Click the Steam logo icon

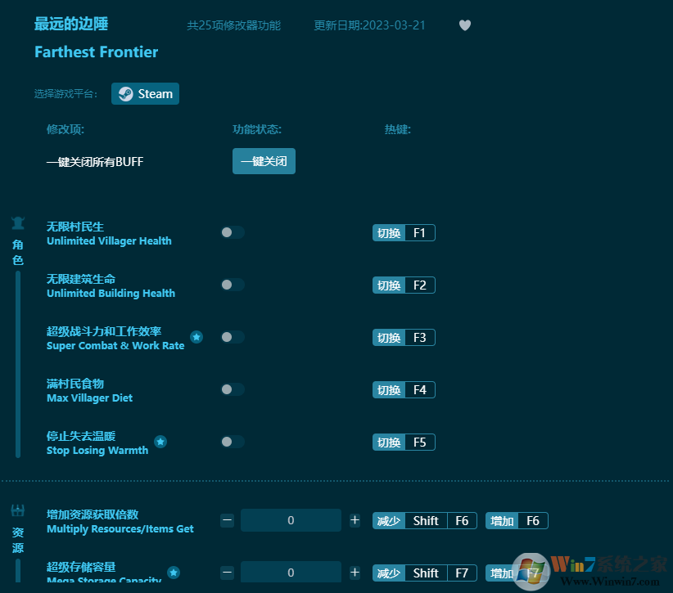(128, 93)
